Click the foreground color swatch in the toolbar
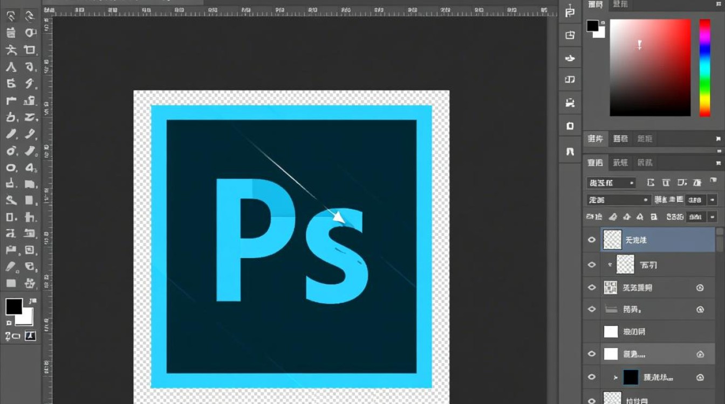The width and height of the screenshot is (725, 404). coord(13,307)
